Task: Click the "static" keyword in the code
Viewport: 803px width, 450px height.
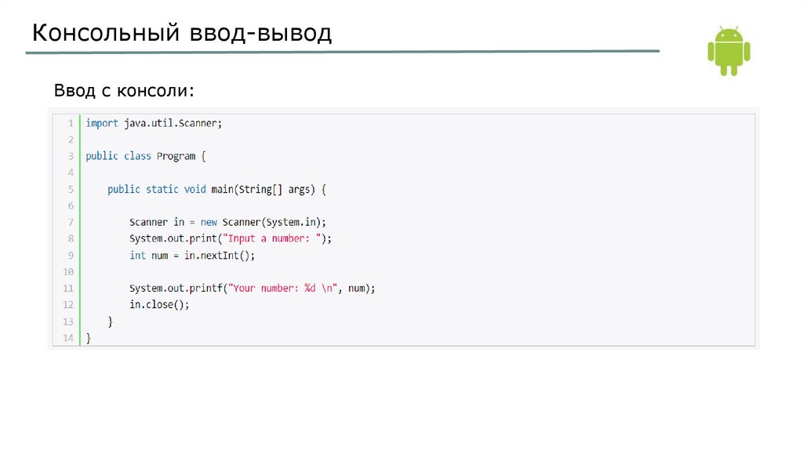Action: (162, 189)
